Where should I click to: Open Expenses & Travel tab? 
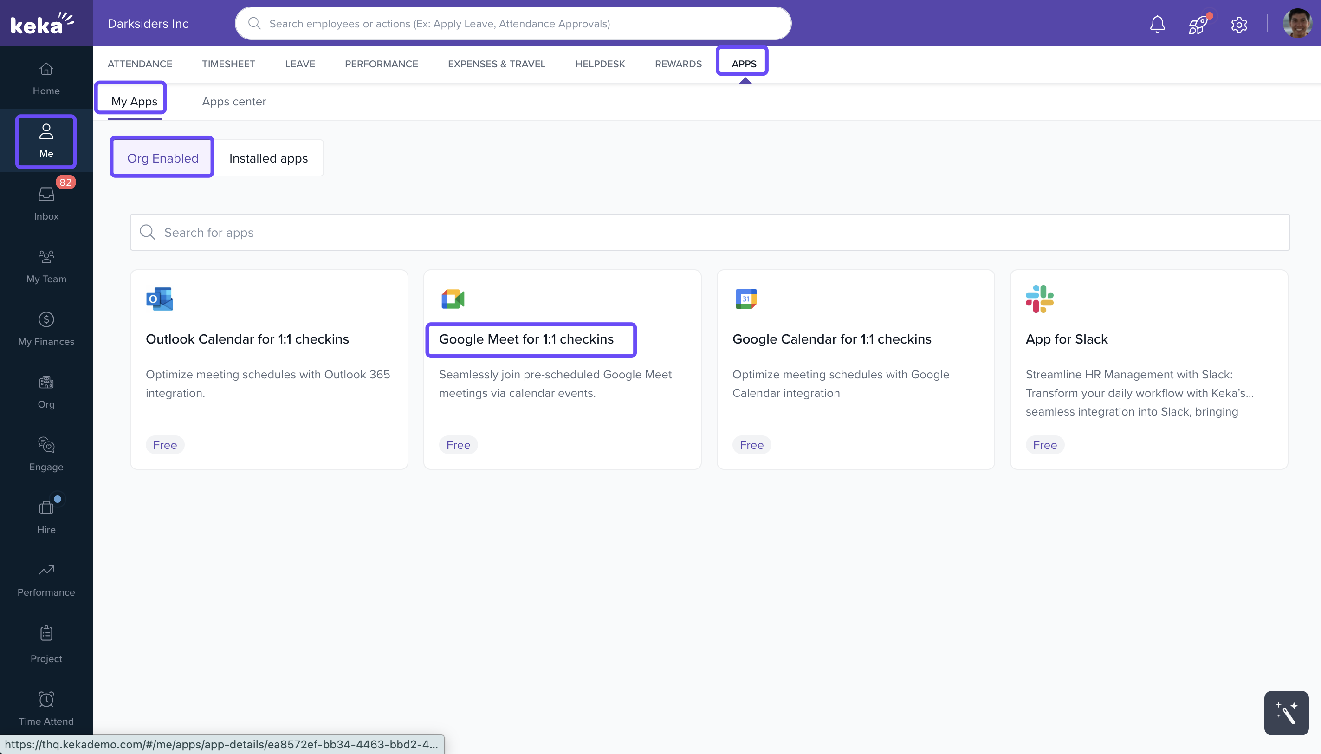496,64
